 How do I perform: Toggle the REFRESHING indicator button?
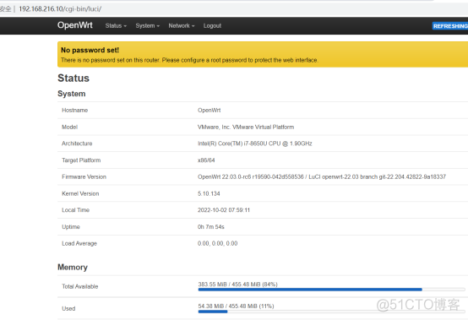[x=450, y=26]
